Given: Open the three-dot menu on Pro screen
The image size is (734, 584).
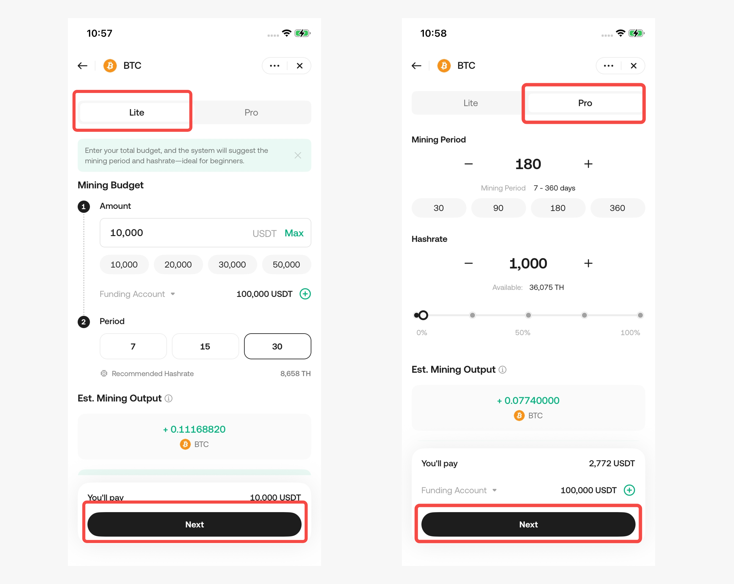Looking at the screenshot, I should 608,66.
